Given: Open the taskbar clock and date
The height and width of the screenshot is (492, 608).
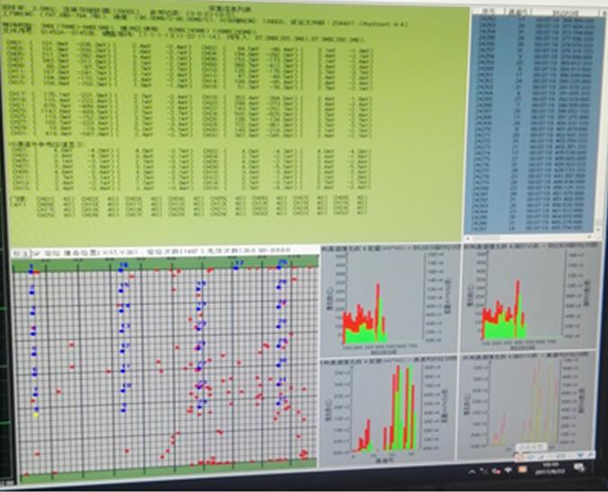Looking at the screenshot, I should coord(550,468).
